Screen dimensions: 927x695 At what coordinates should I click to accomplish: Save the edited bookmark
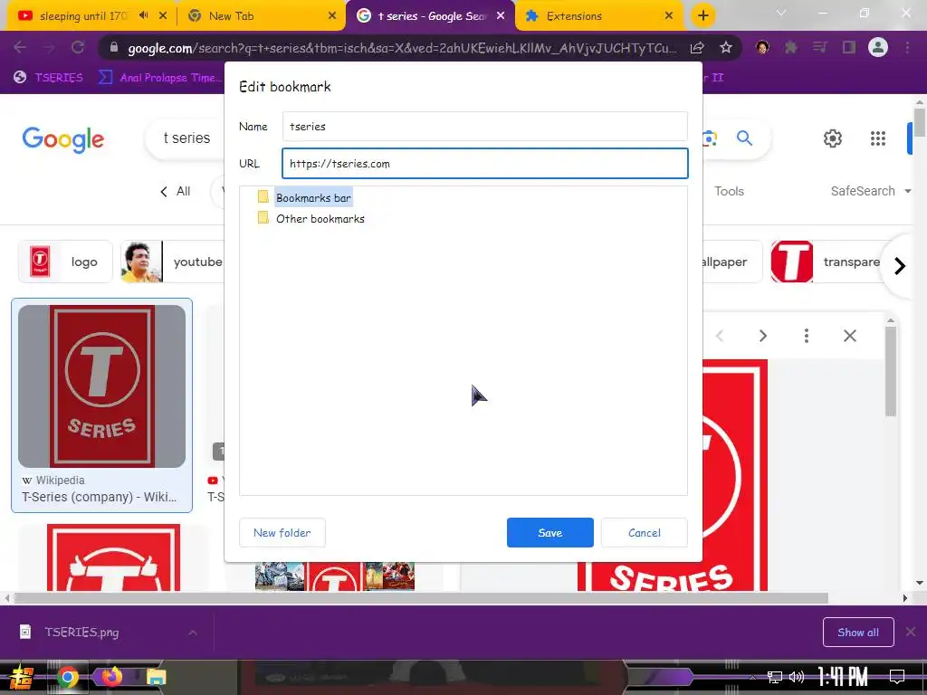[x=550, y=532]
